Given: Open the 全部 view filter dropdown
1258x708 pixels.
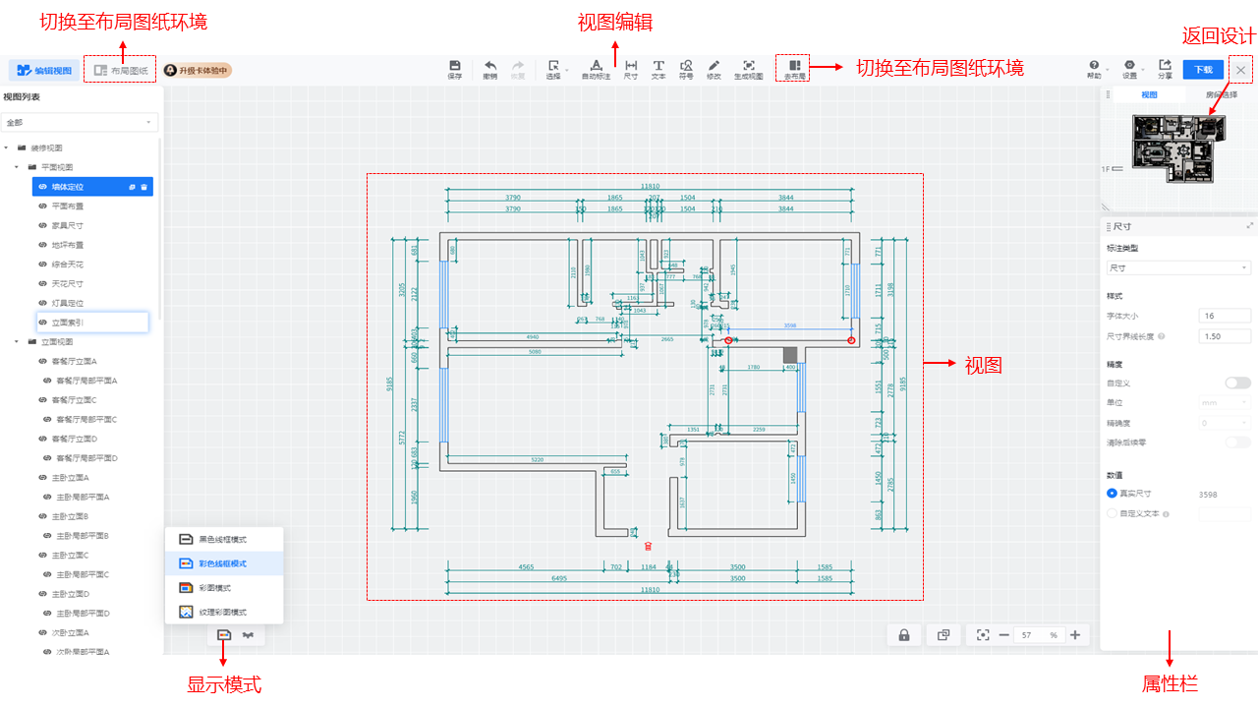Looking at the screenshot, I should click(81, 123).
